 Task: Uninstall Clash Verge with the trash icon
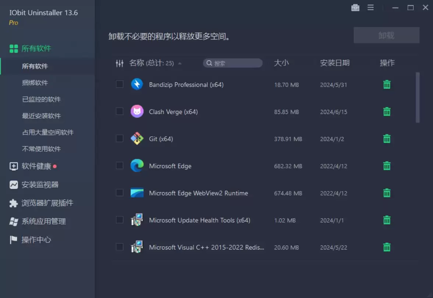coord(387,111)
